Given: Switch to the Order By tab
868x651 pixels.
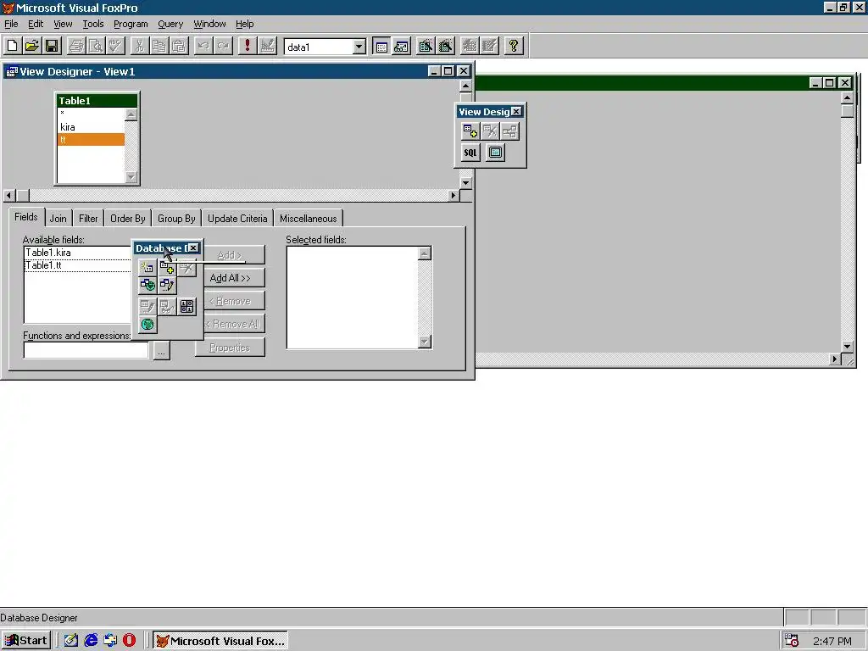Looking at the screenshot, I should point(127,218).
